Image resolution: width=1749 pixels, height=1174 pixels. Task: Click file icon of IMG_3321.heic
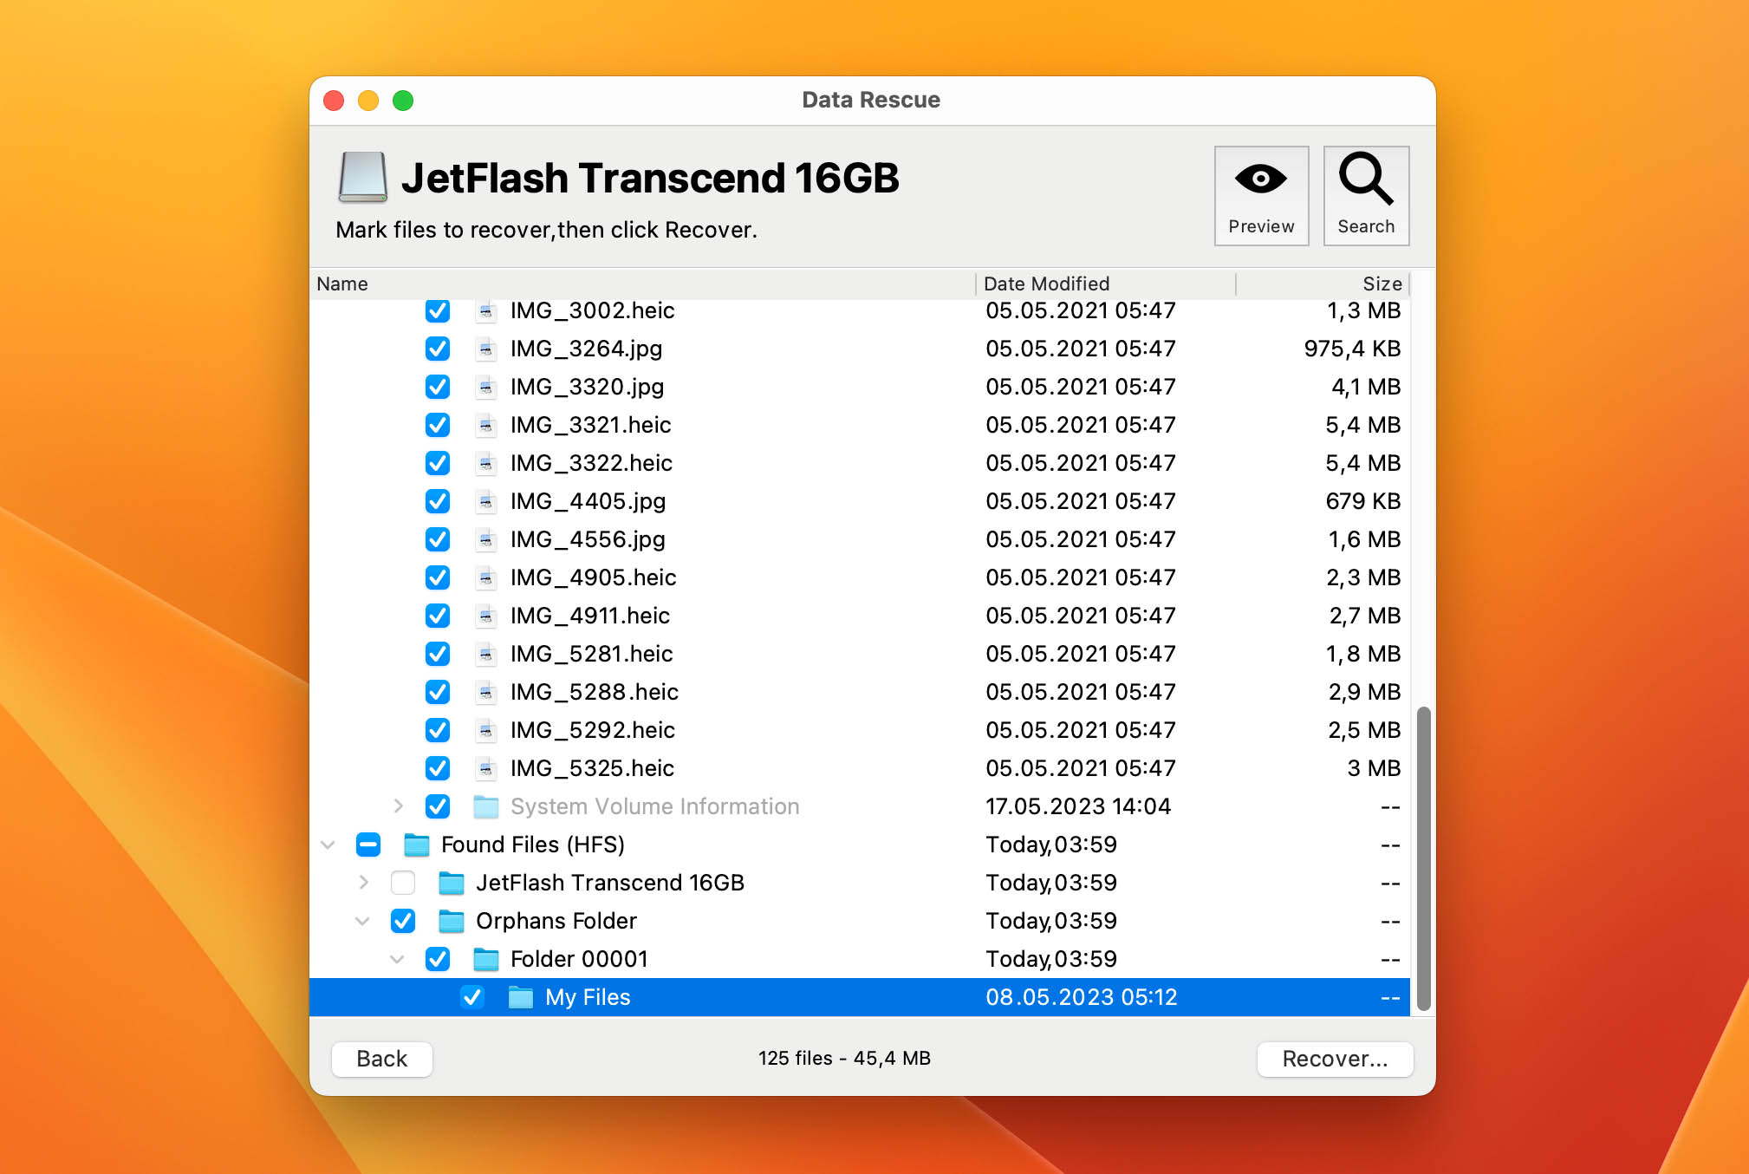486,425
